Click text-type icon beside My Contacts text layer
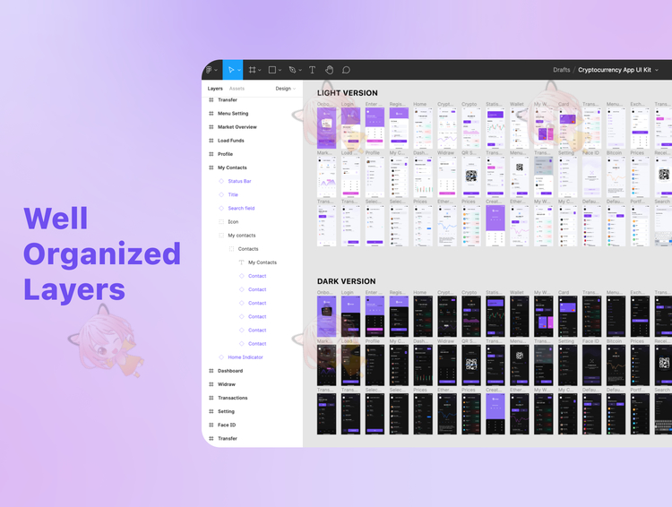Viewport: 672px width, 507px height. [x=241, y=262]
